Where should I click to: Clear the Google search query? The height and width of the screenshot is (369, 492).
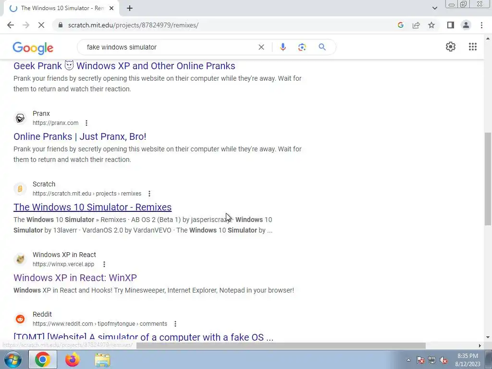pyautogui.click(x=261, y=47)
